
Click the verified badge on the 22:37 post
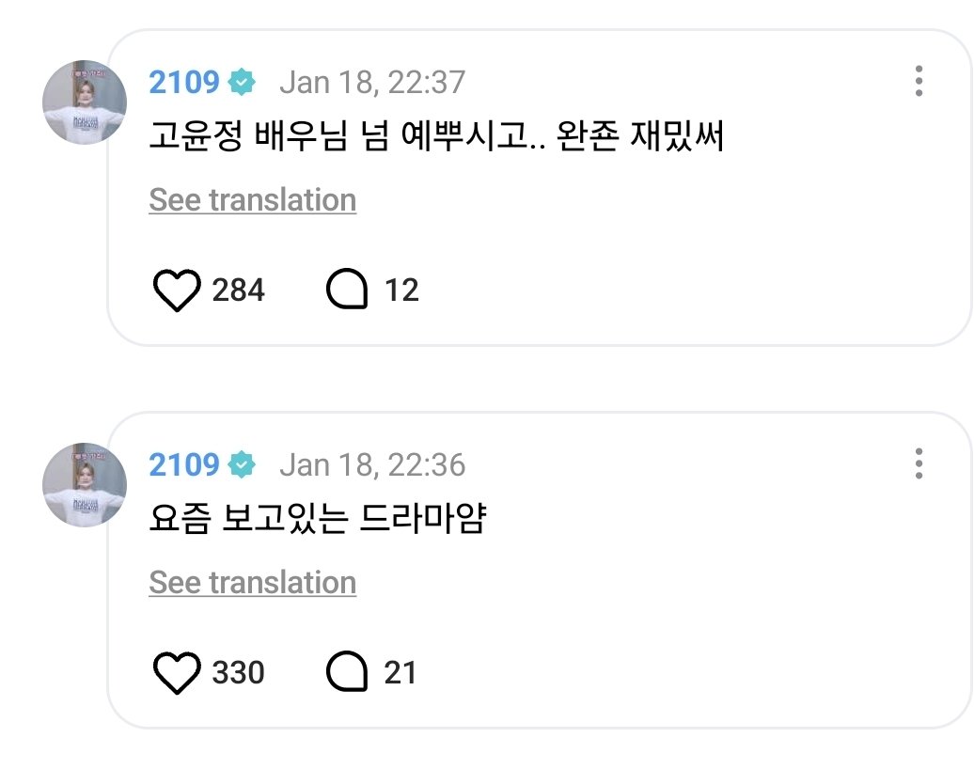tap(243, 83)
